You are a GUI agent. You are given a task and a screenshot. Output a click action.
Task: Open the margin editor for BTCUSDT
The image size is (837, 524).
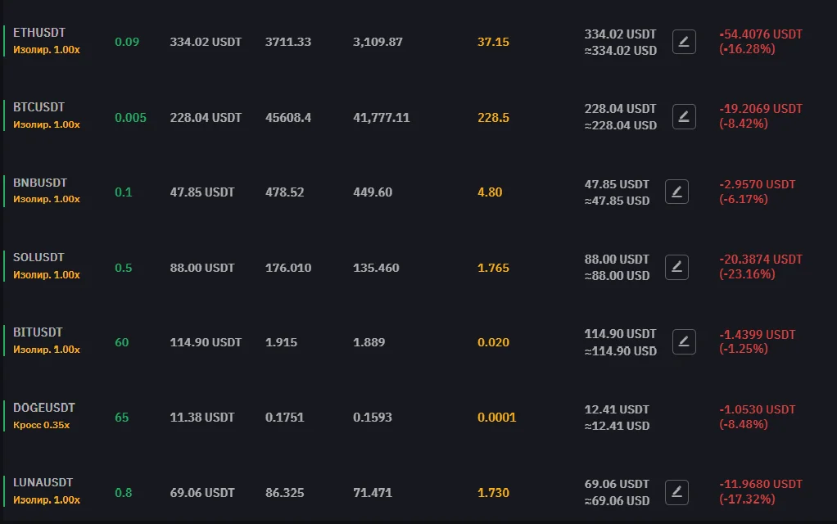tap(684, 117)
